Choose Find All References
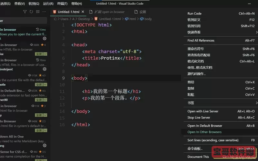The height and width of the screenshot is (161, 258). pos(221,41)
